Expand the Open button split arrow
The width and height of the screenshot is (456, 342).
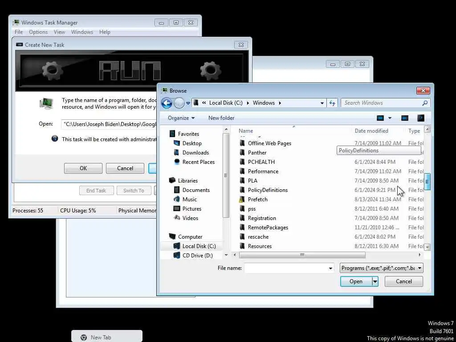point(375,281)
